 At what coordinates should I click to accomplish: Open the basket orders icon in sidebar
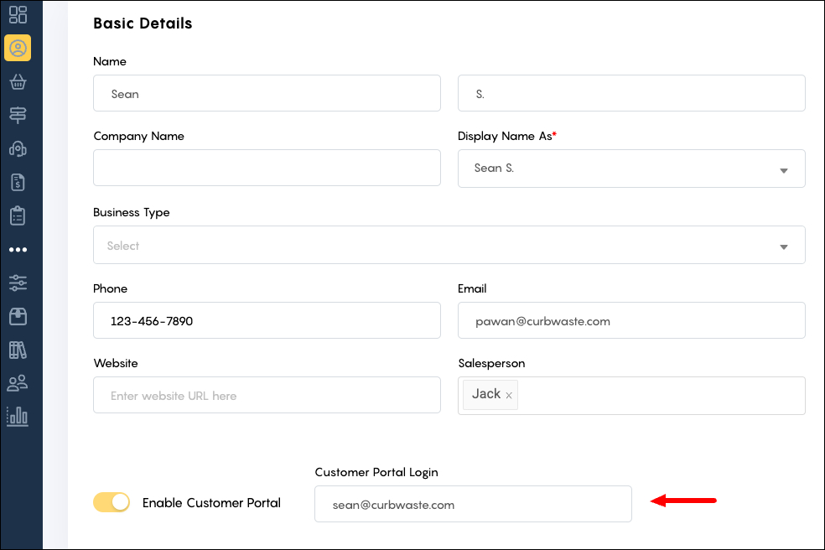[x=18, y=81]
